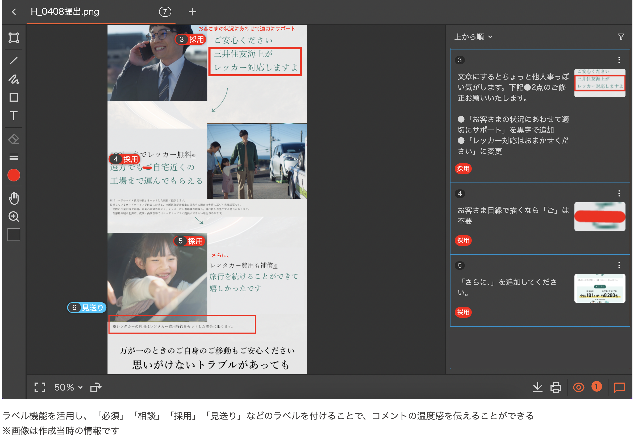Open thumbnail of comment 4

pos(600,217)
